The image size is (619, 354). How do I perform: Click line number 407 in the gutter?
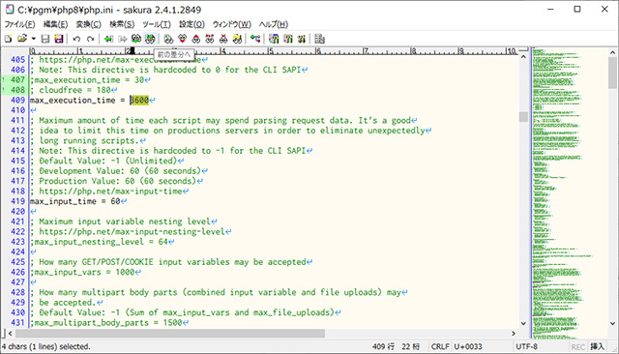(17, 79)
